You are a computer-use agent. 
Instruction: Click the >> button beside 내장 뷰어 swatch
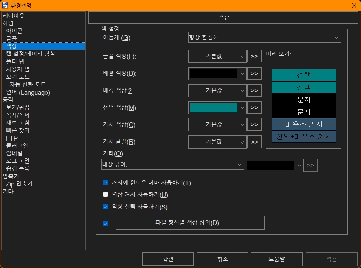coord(310,165)
